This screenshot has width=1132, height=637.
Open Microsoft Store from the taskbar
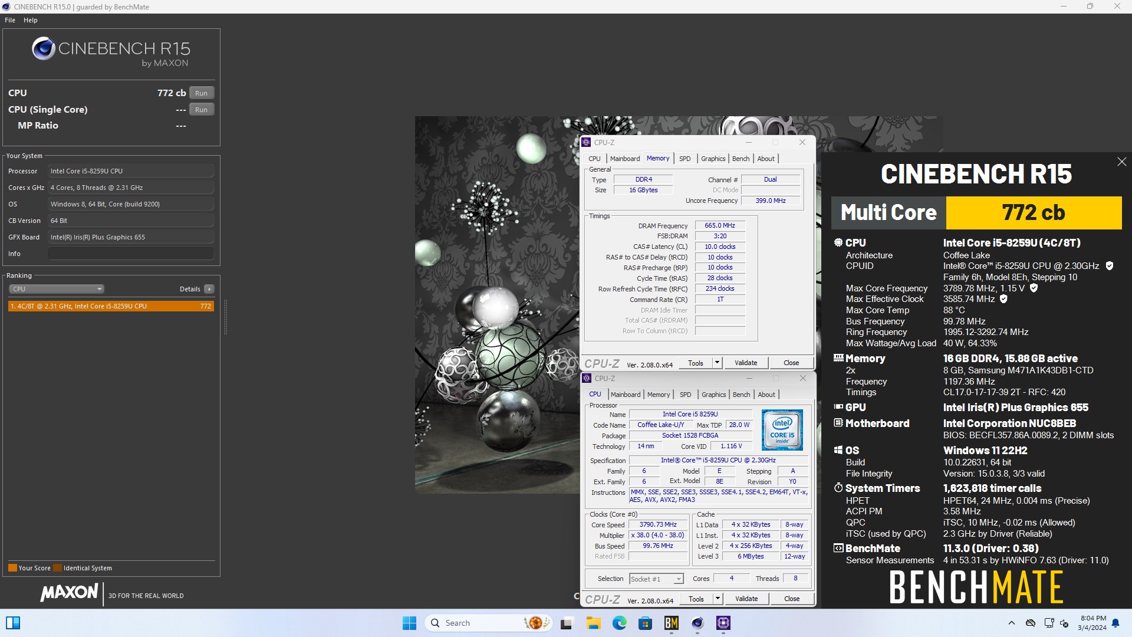645,623
